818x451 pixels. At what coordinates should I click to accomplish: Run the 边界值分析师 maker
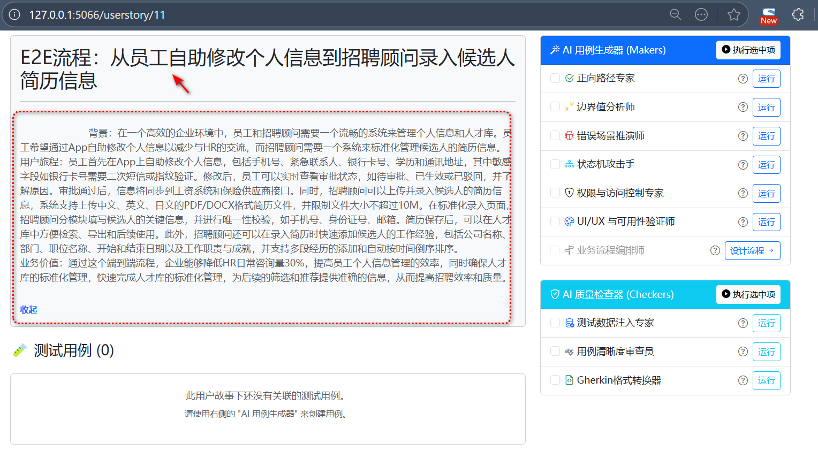(x=766, y=108)
